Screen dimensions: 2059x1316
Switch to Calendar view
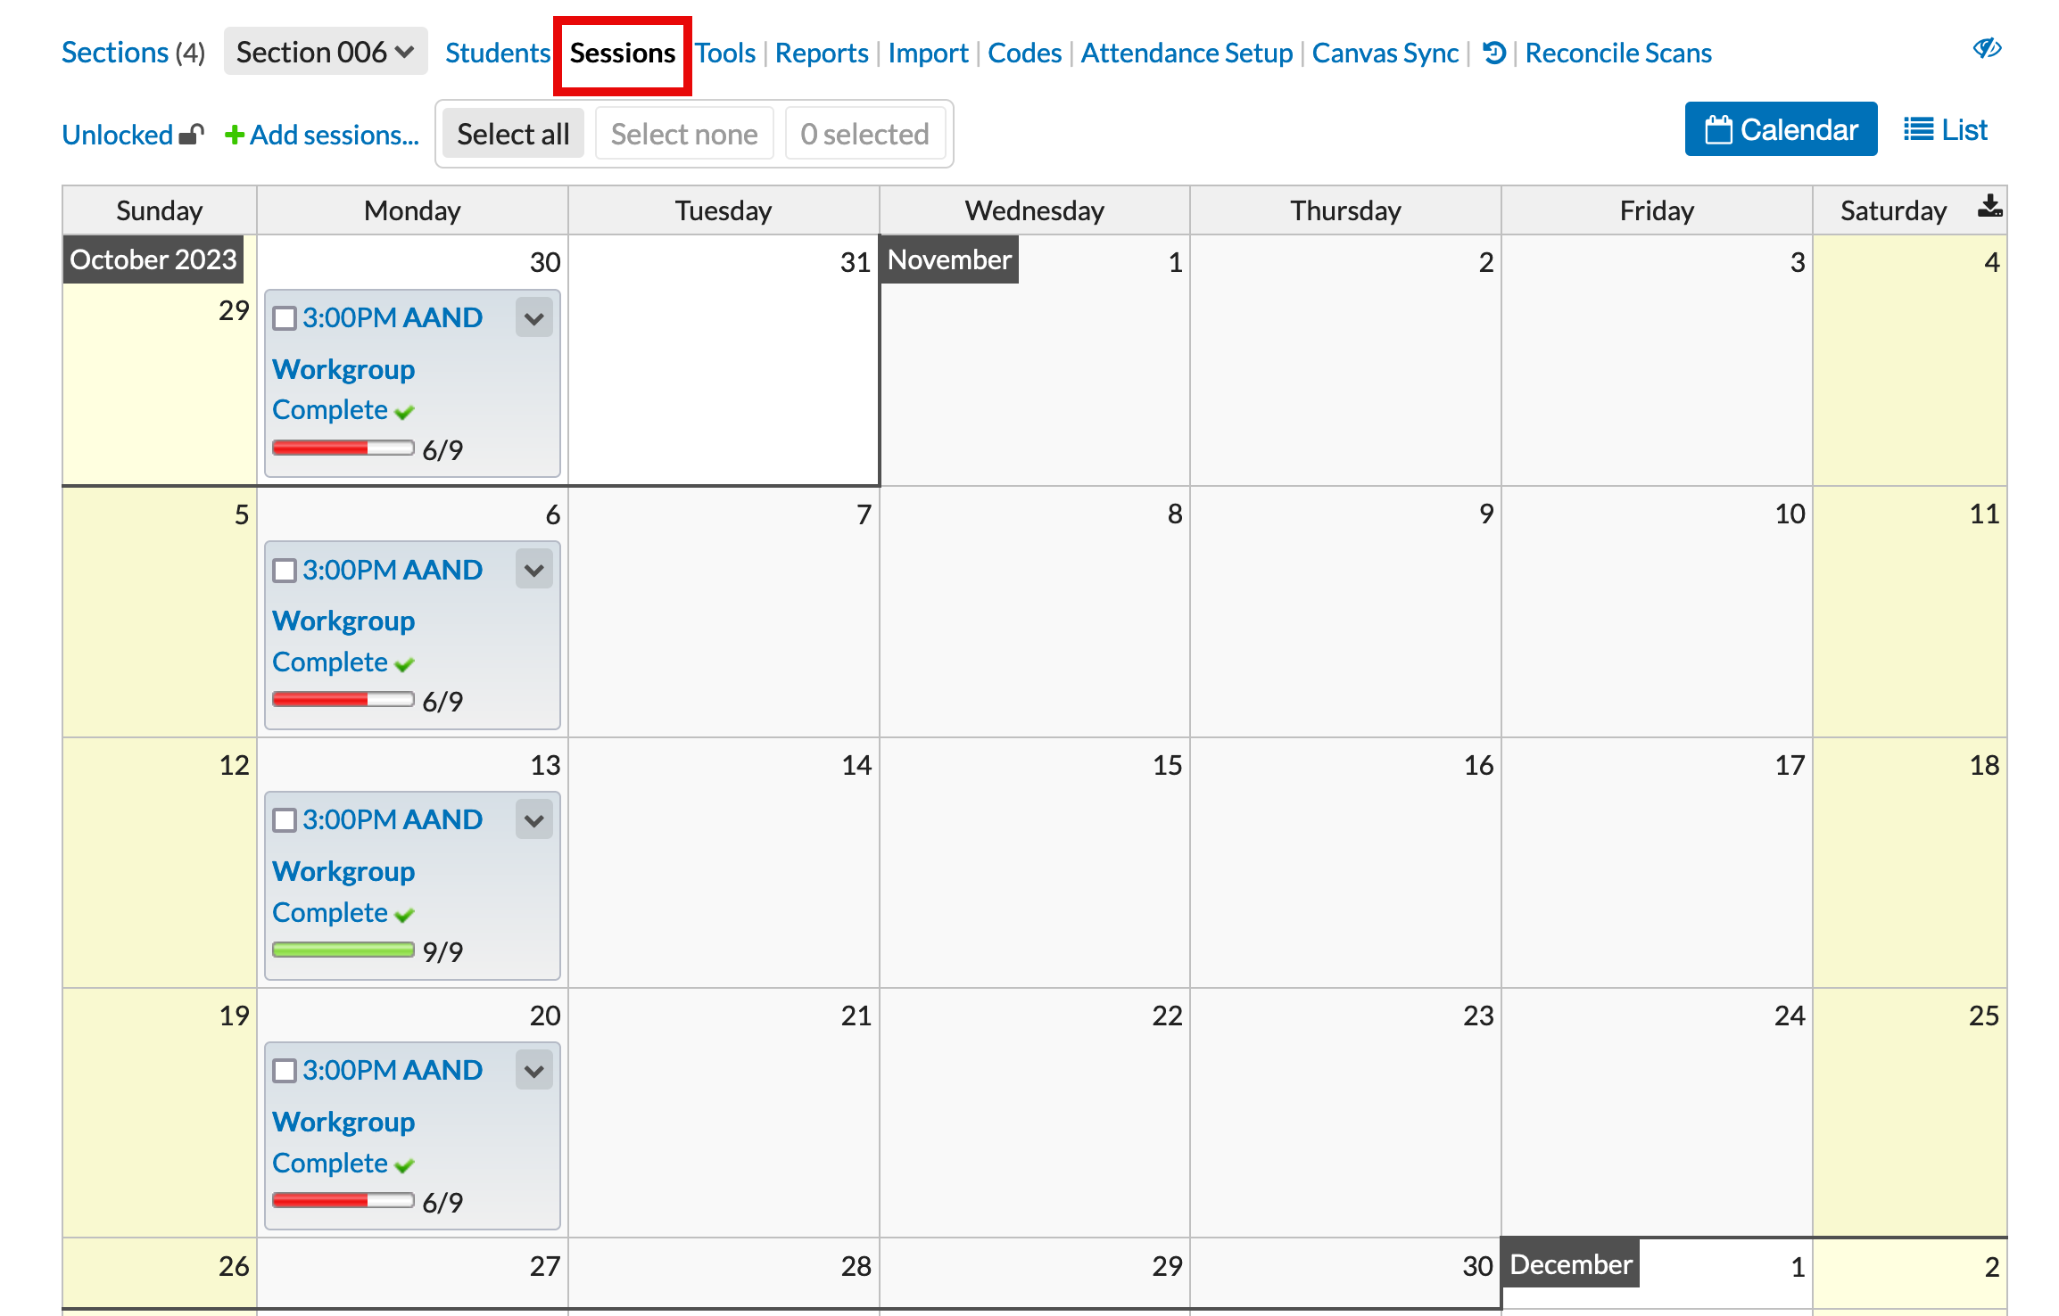[1780, 130]
